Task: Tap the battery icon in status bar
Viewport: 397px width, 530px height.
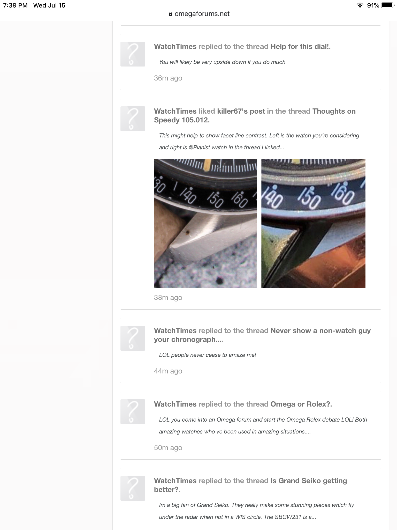Action: click(x=387, y=5)
